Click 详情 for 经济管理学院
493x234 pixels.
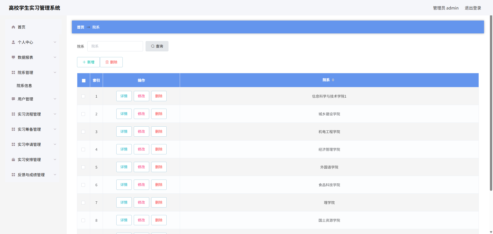tap(124, 149)
